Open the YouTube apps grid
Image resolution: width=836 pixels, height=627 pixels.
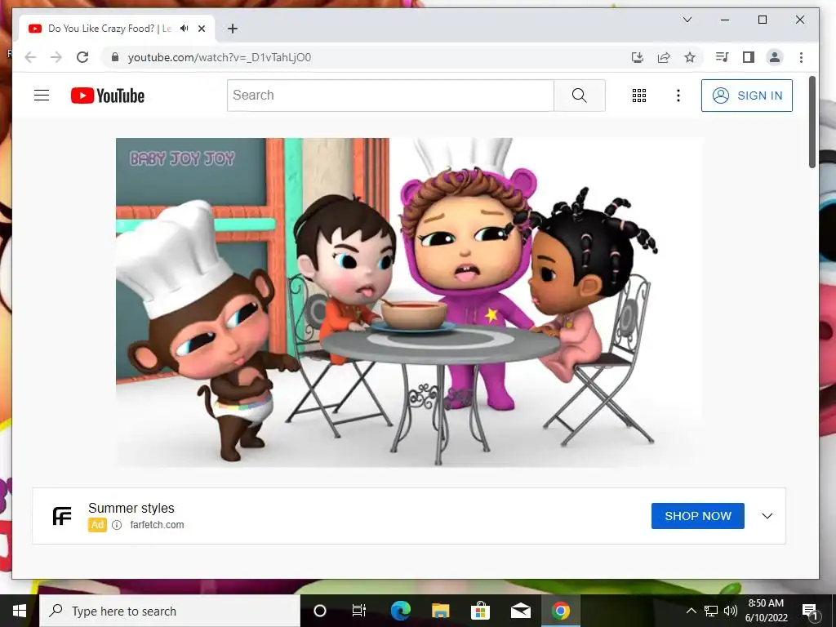coord(638,96)
